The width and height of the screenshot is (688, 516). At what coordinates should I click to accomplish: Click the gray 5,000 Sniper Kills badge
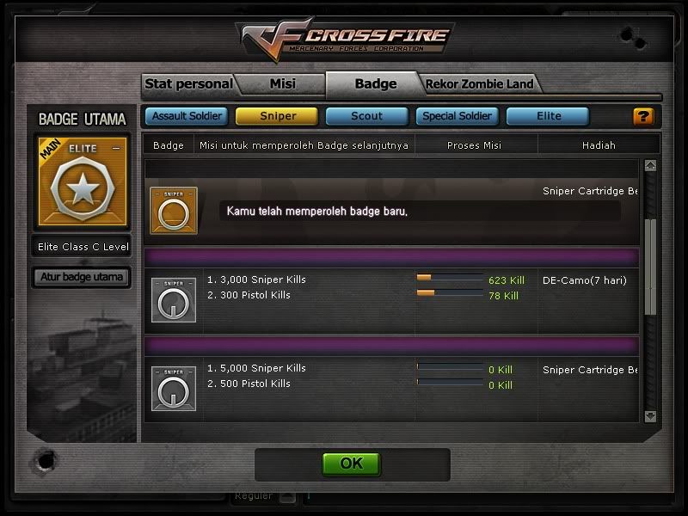coord(174,389)
